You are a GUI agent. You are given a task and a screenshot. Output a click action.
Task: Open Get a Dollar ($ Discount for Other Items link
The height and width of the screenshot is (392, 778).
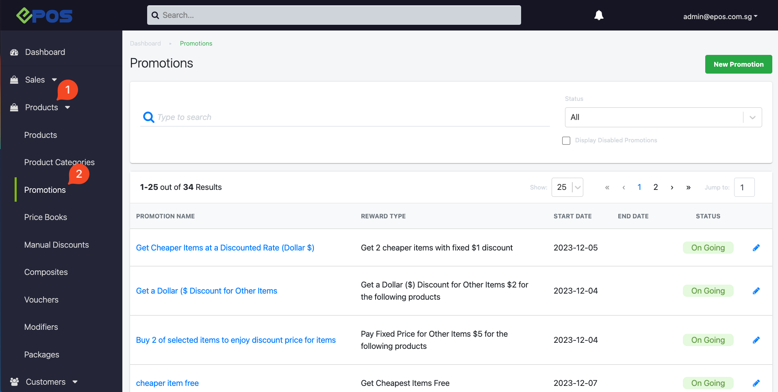tap(206, 291)
